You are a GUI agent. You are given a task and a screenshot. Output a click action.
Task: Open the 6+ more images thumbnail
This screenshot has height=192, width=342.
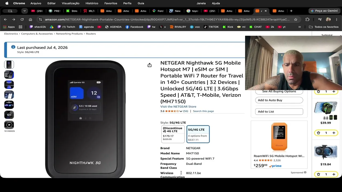click(9, 115)
